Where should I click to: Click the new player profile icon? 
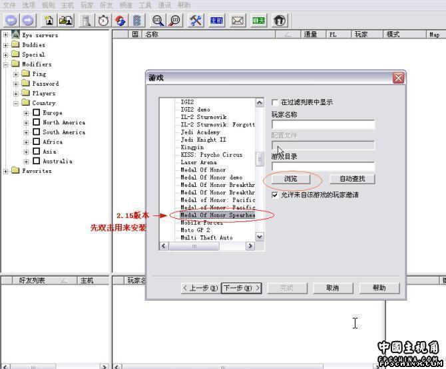click(x=49, y=21)
